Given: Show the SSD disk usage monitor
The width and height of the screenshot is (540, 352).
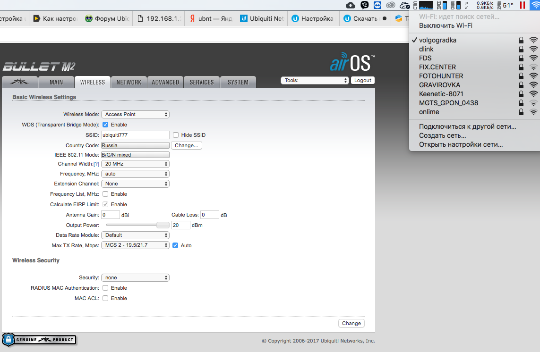Looking at the screenshot, I should pos(455,5).
